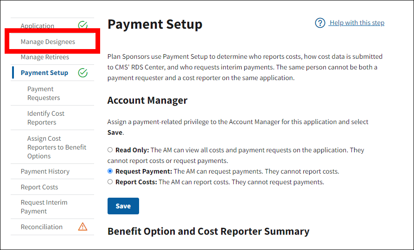Go to Request Interim Payment
Image resolution: width=414 pixels, height=250 pixels.
(x=44, y=206)
